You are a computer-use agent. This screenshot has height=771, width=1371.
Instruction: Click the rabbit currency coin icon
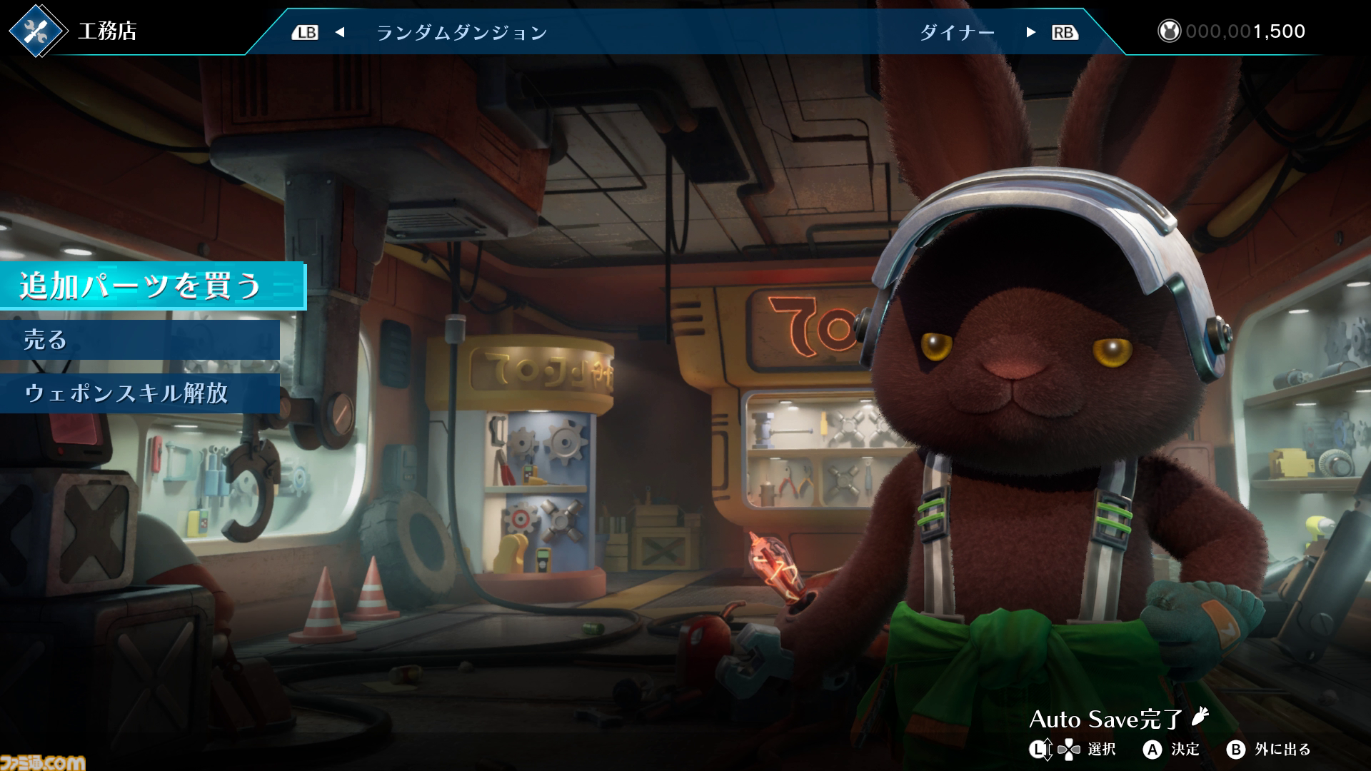pyautogui.click(x=1169, y=31)
